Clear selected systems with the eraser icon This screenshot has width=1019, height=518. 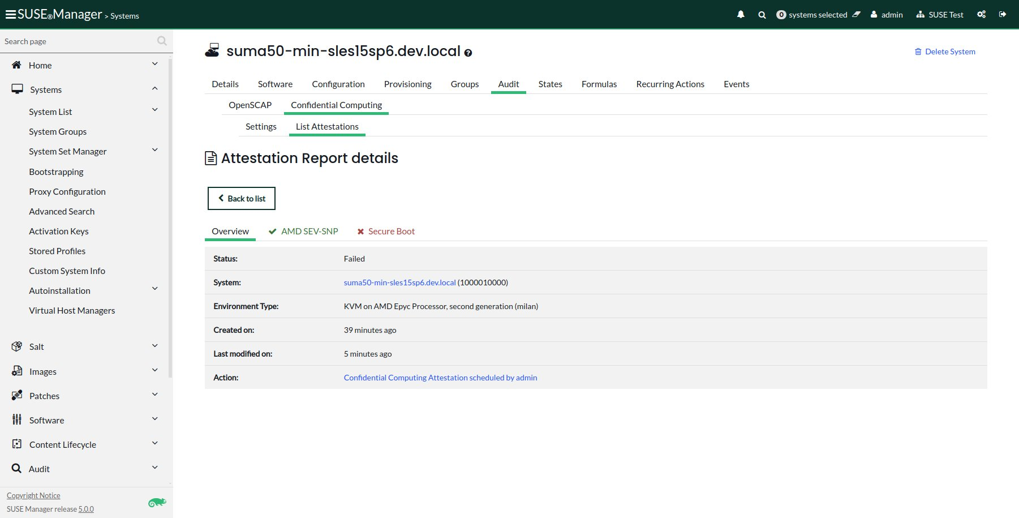coord(856,15)
